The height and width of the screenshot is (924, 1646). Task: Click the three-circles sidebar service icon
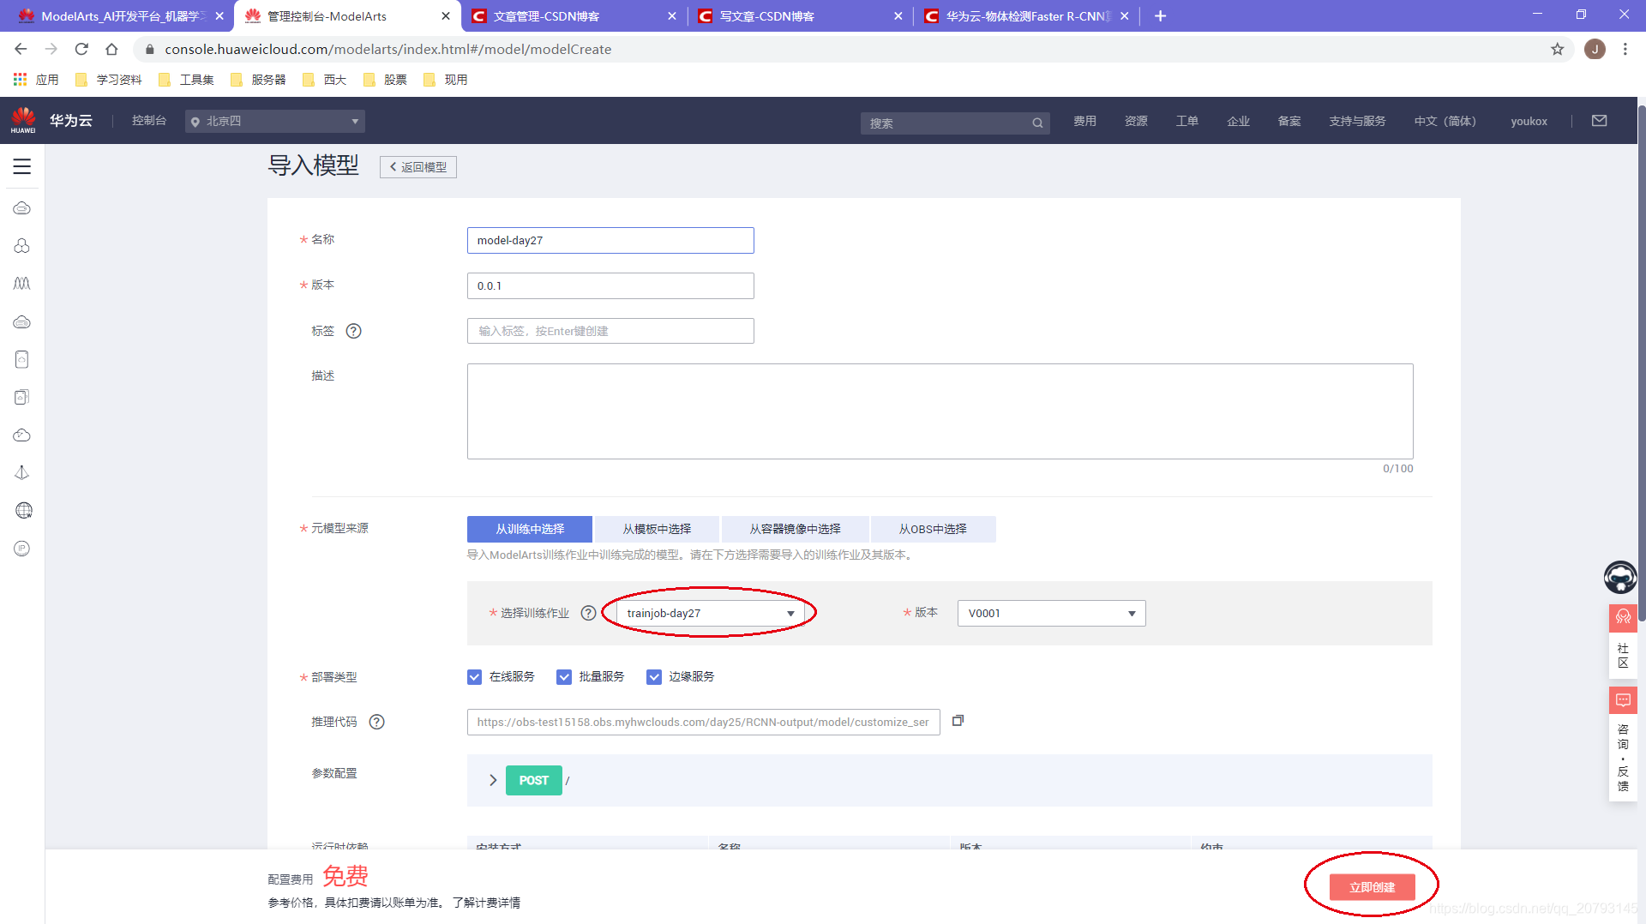point(22,246)
